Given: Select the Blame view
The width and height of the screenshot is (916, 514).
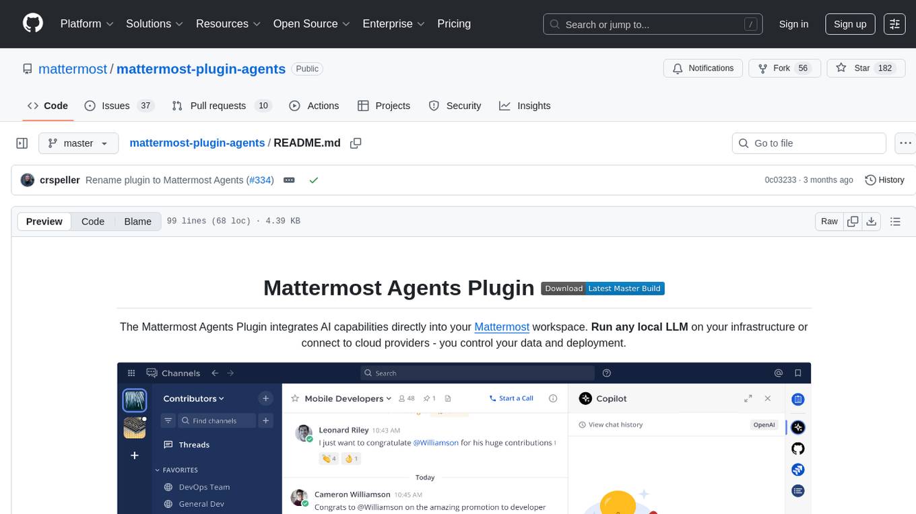Looking at the screenshot, I should (138, 221).
